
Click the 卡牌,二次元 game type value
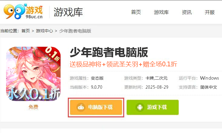tap(157, 78)
